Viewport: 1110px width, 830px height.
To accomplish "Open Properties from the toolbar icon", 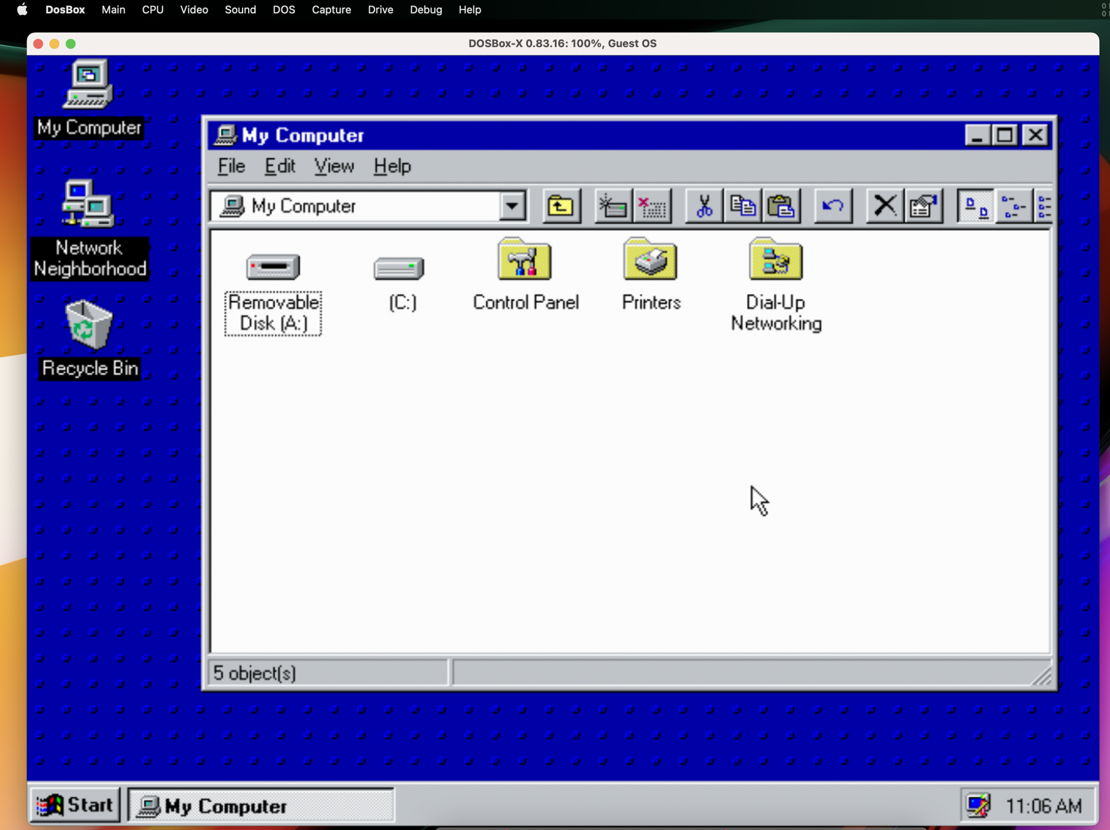I will click(x=924, y=206).
